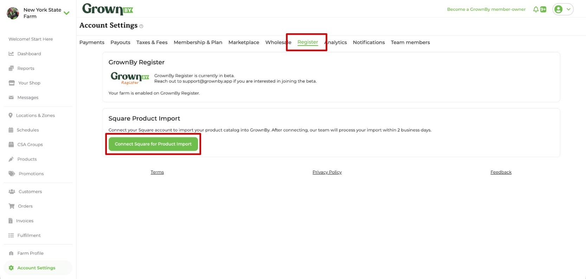The image size is (586, 279).
Task: Click the Locations & Zones pin icon
Action: [x=11, y=115]
